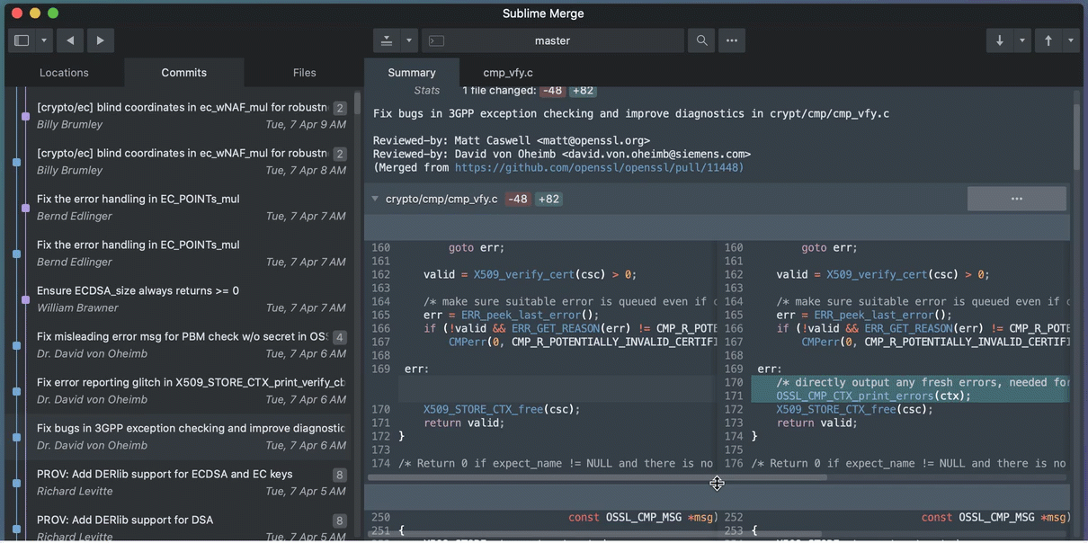Select 'PROV: Add DERlib support for ECDSA' commit
Image resolution: width=1088 pixels, height=543 pixels.
[x=190, y=483]
